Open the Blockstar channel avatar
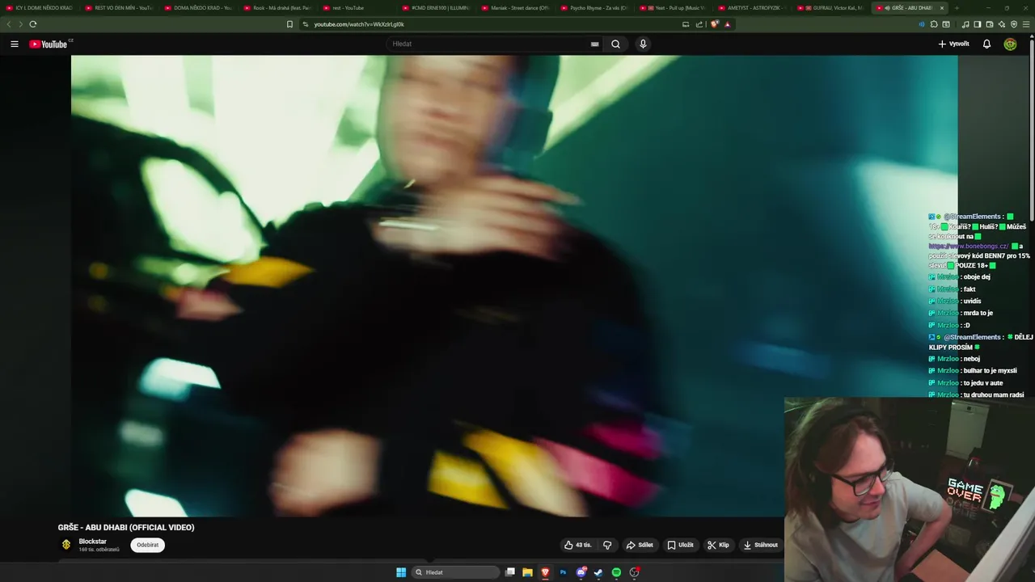Image resolution: width=1035 pixels, height=582 pixels. click(x=66, y=545)
